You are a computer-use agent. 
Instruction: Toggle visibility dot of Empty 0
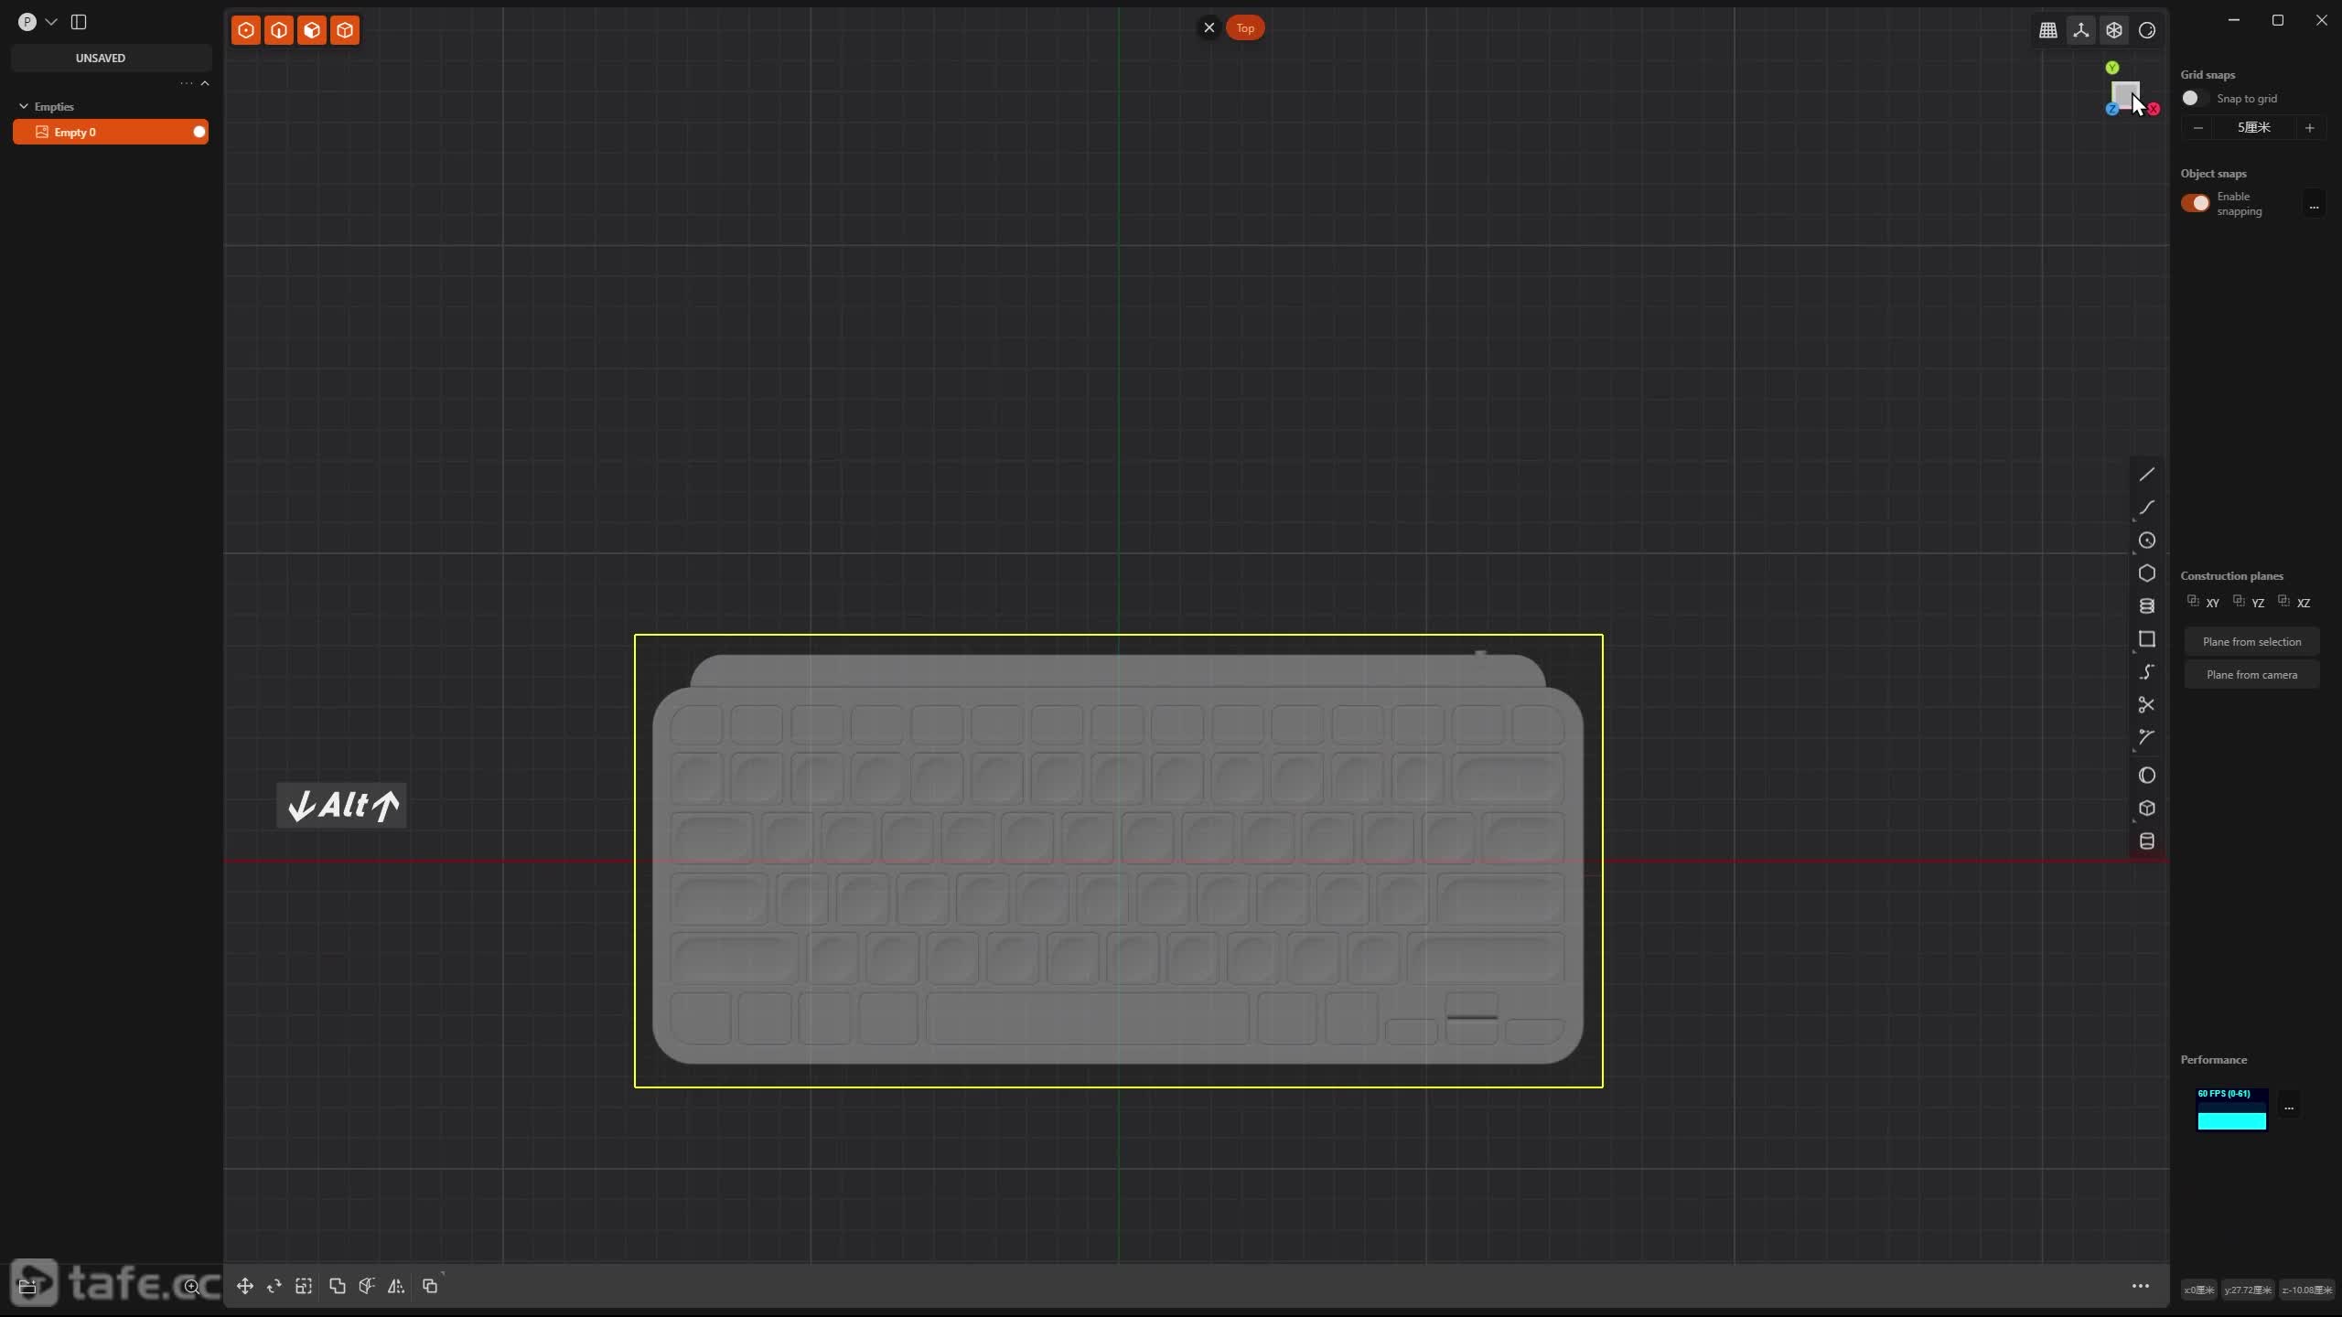[199, 132]
